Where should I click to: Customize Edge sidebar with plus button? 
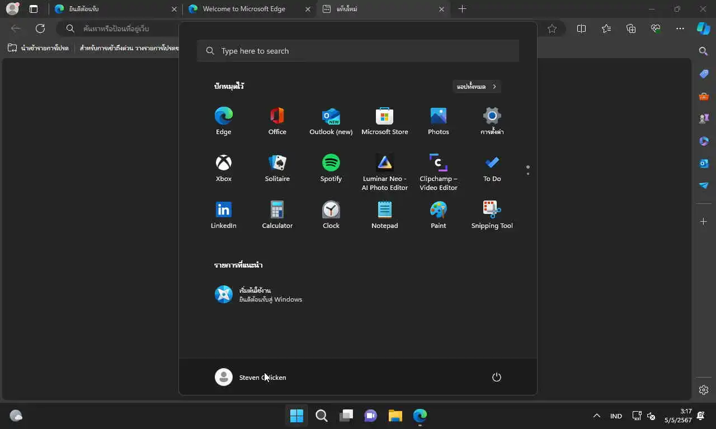(704, 222)
